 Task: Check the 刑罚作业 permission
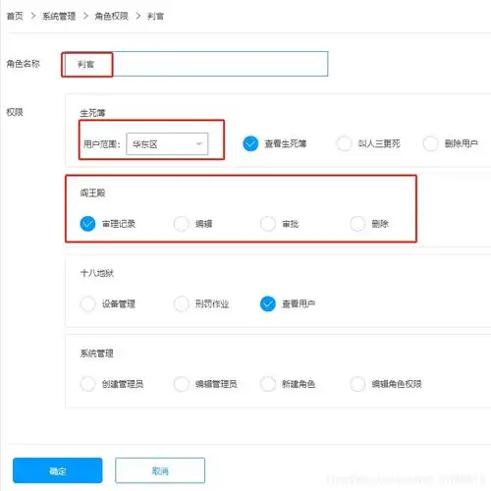pyautogui.click(x=182, y=303)
